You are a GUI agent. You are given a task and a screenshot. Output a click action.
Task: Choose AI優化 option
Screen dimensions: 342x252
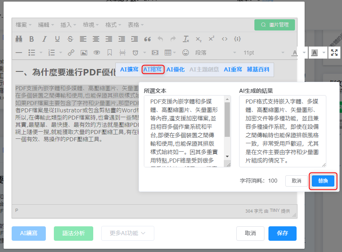point(176,69)
